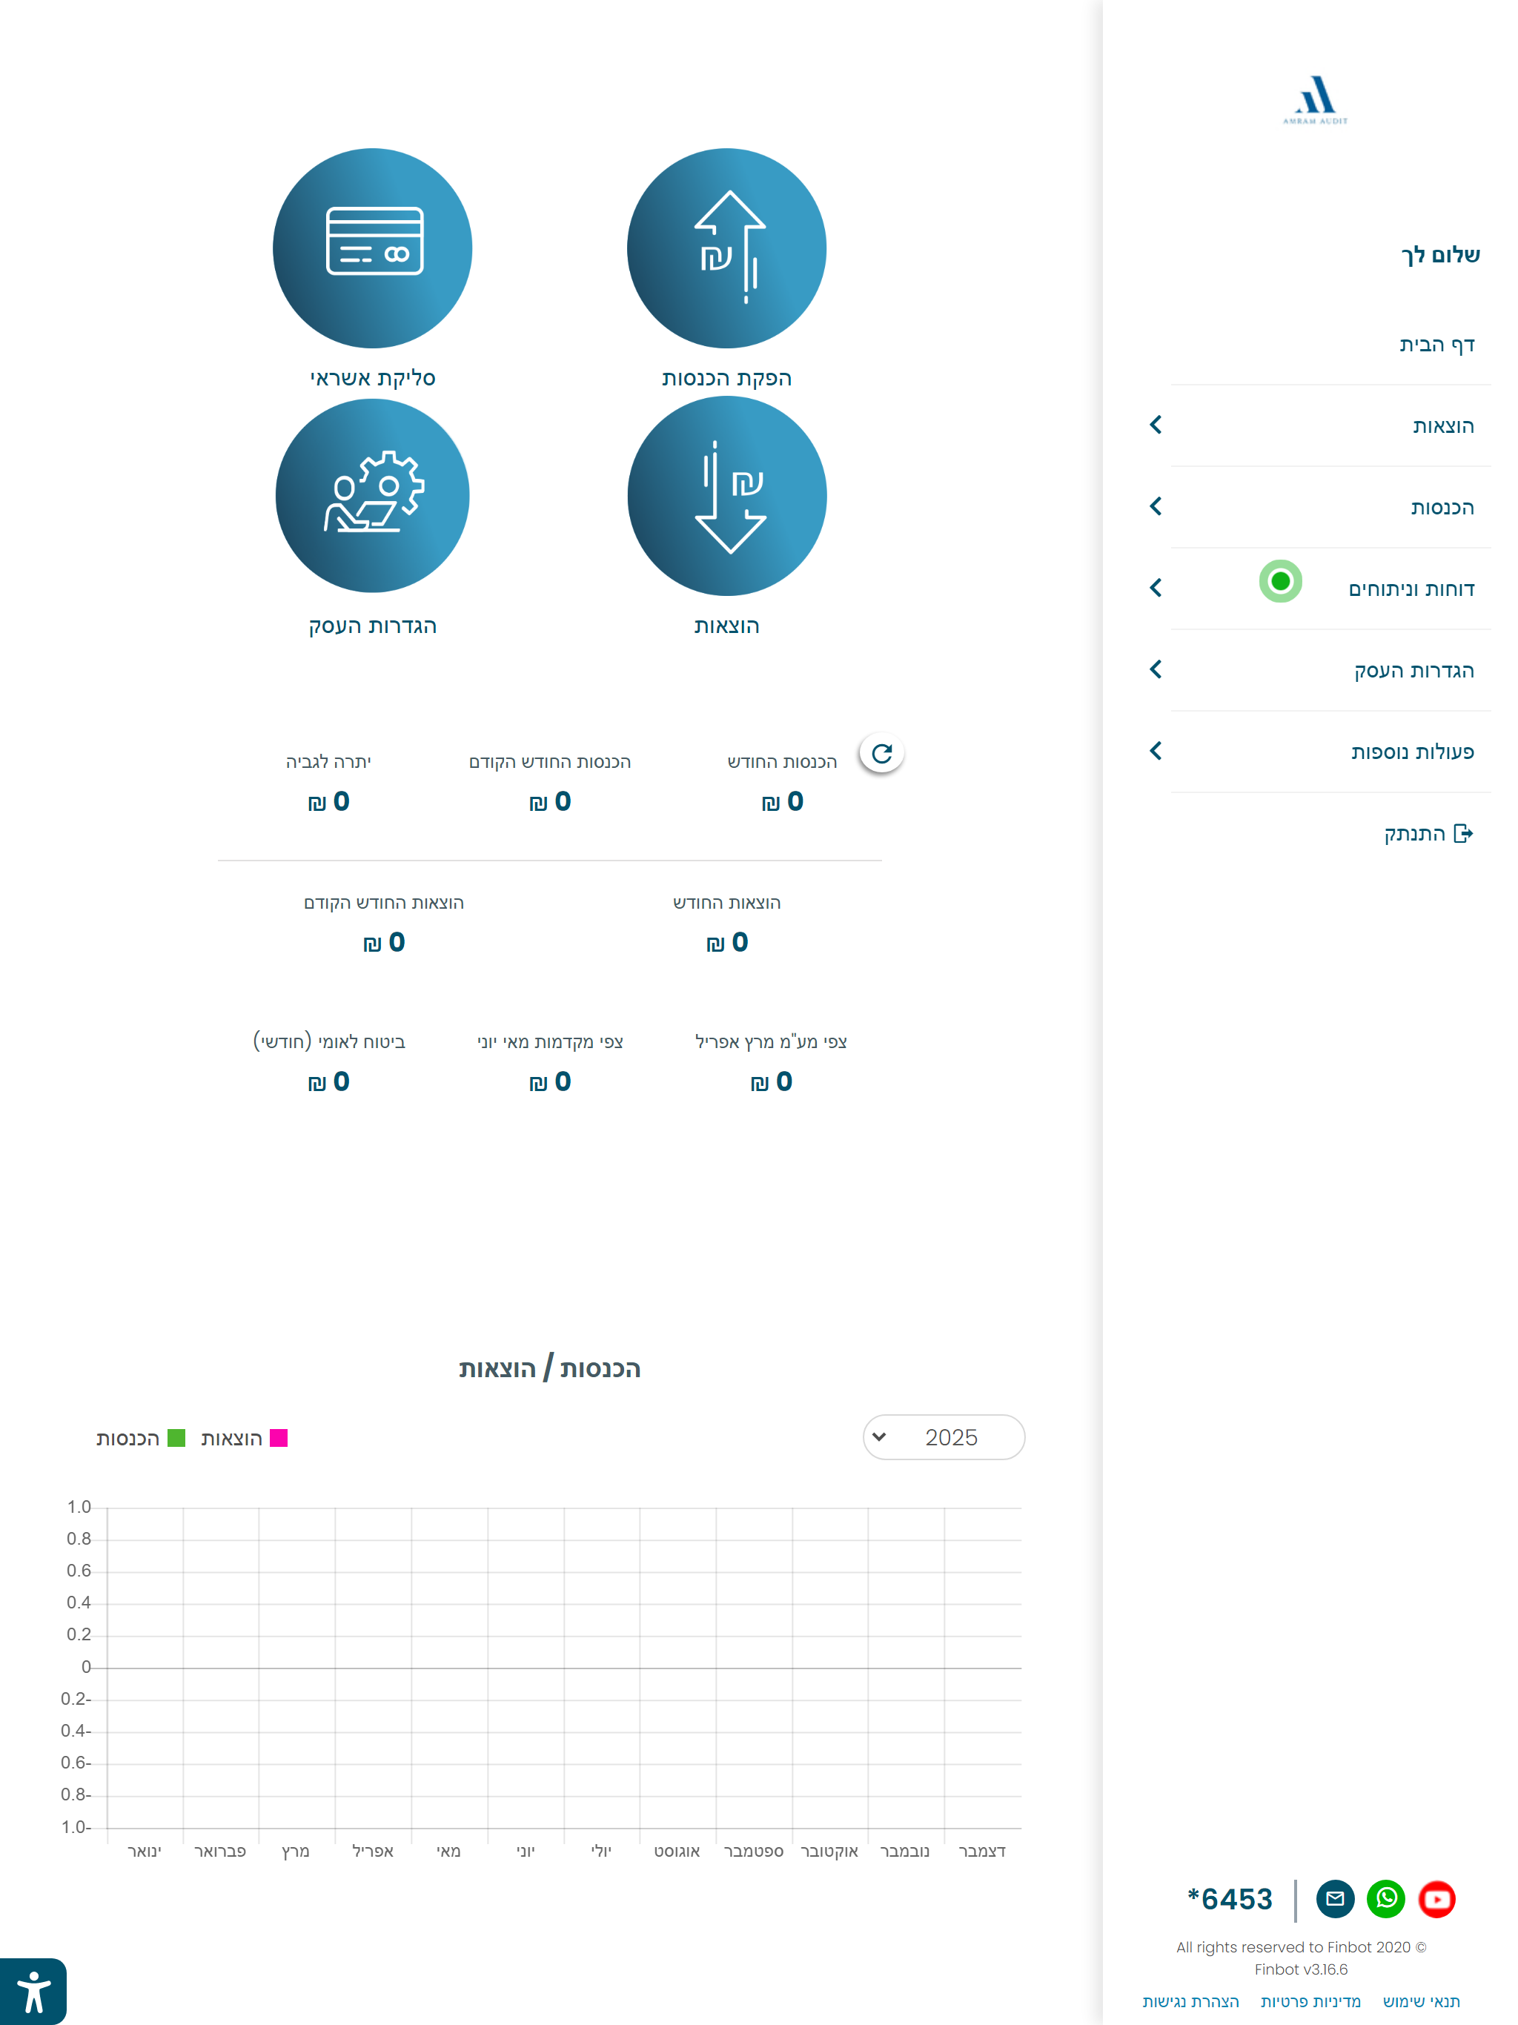Expand the דוחות וניתוחים sidebar chevron
Viewport: 1518px width, 2025px height.
1156,588
